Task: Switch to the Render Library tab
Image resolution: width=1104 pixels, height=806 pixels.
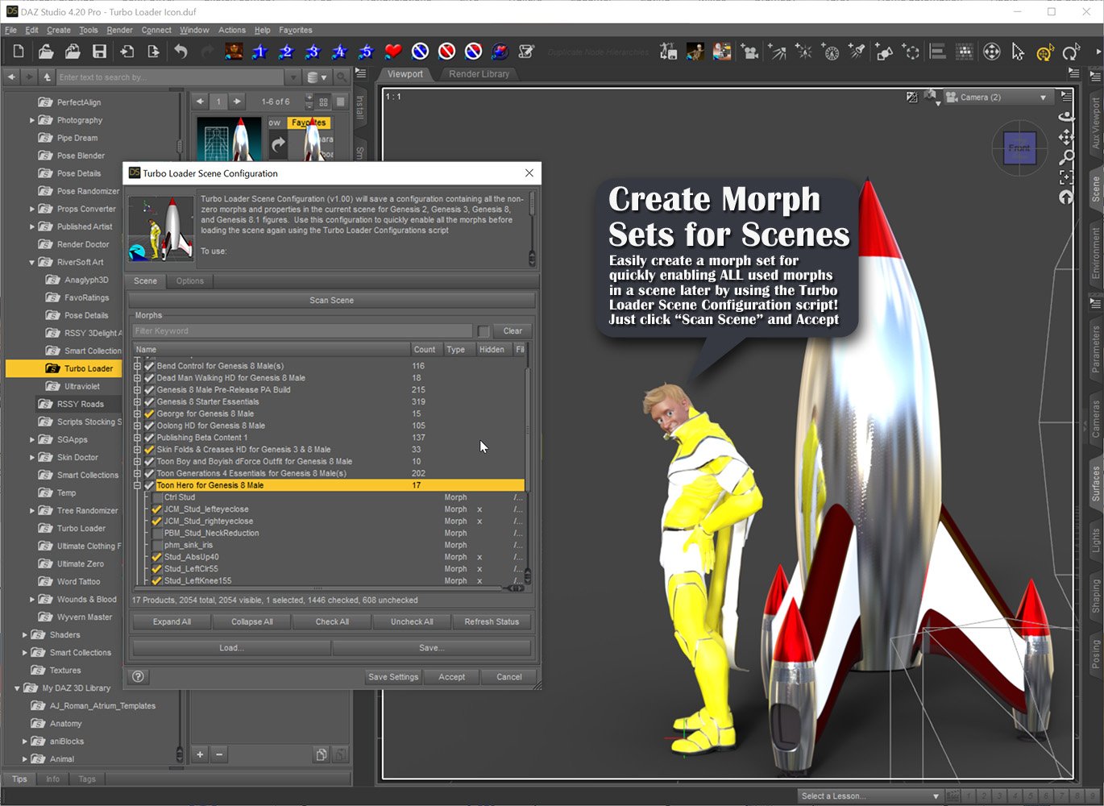Action: point(479,73)
